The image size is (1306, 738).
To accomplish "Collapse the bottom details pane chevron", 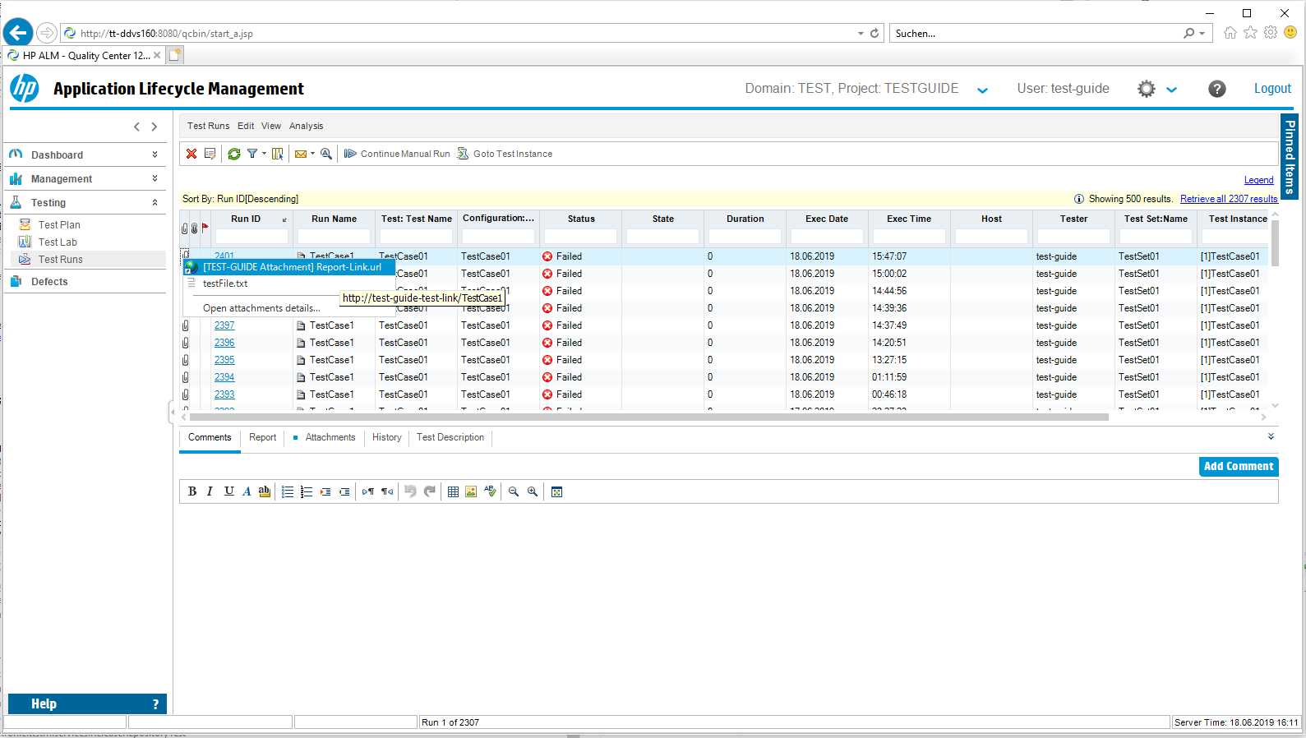I will pos(1271,436).
